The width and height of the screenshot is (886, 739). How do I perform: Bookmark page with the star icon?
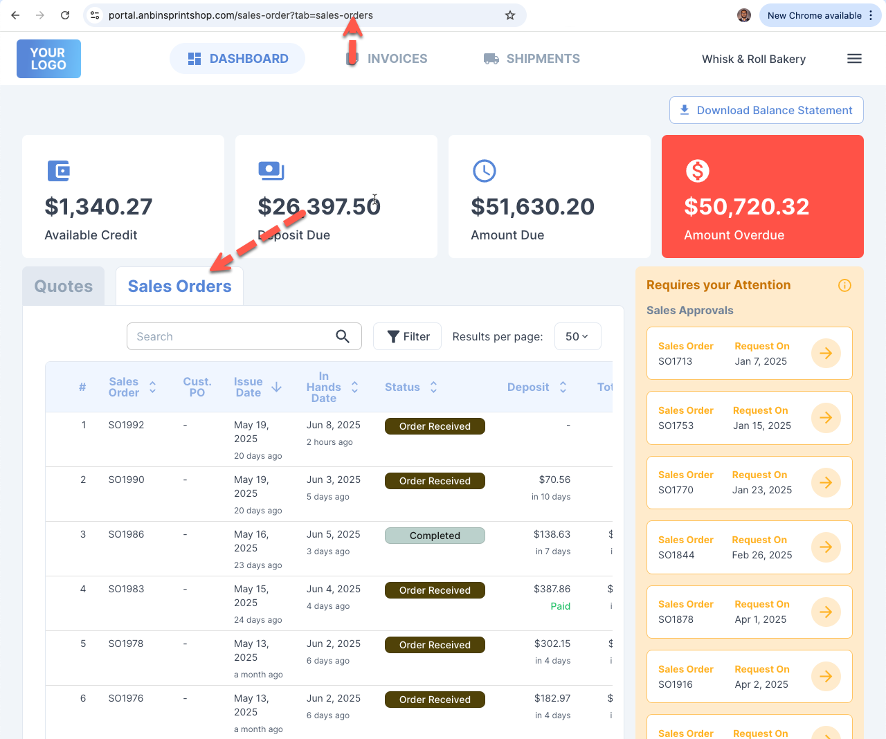pos(510,15)
